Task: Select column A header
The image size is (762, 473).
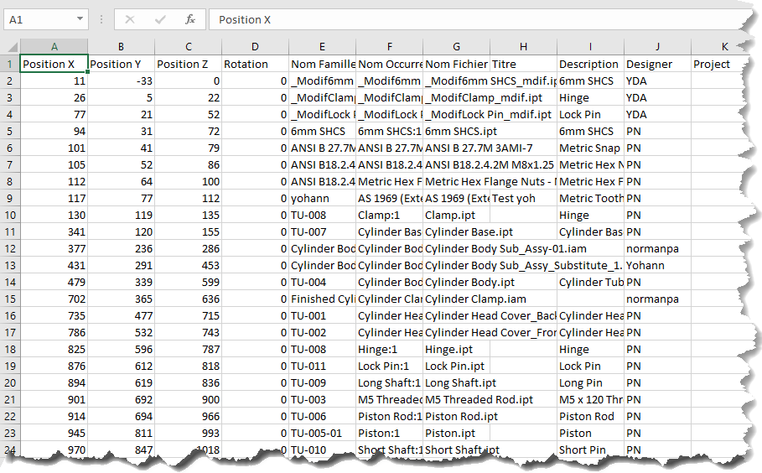Action: tap(54, 47)
